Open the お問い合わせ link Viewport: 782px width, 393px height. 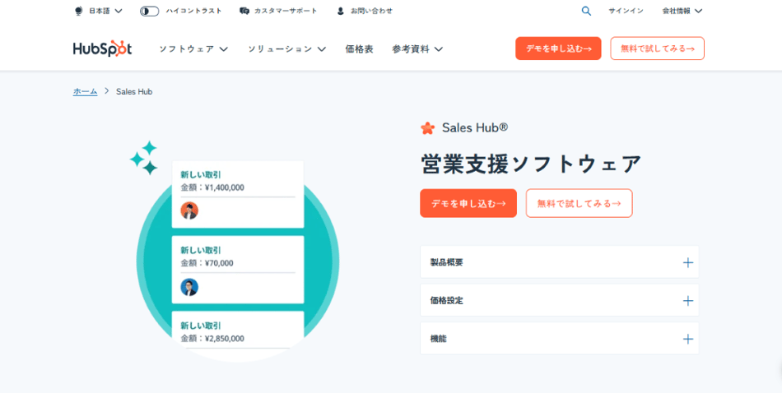point(365,11)
